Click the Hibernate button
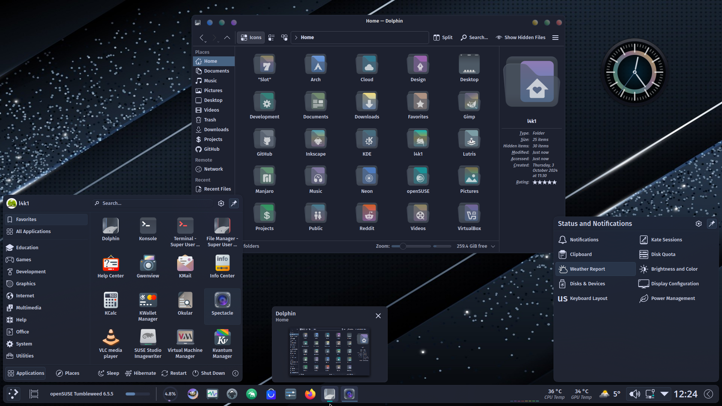The width and height of the screenshot is (722, 406). 140,373
